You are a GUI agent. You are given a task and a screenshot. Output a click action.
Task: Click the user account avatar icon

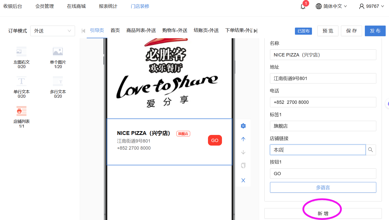click(362, 6)
